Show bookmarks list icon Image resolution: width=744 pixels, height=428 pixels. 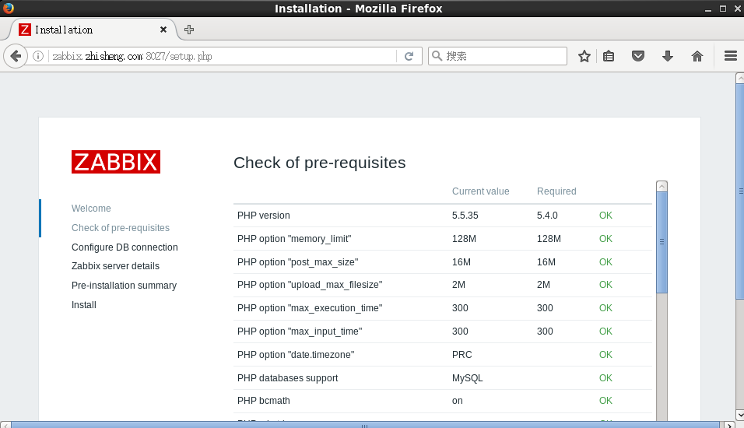tap(609, 56)
